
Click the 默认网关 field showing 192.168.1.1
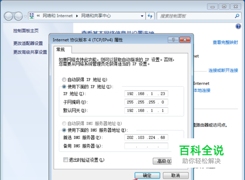coord(146,110)
